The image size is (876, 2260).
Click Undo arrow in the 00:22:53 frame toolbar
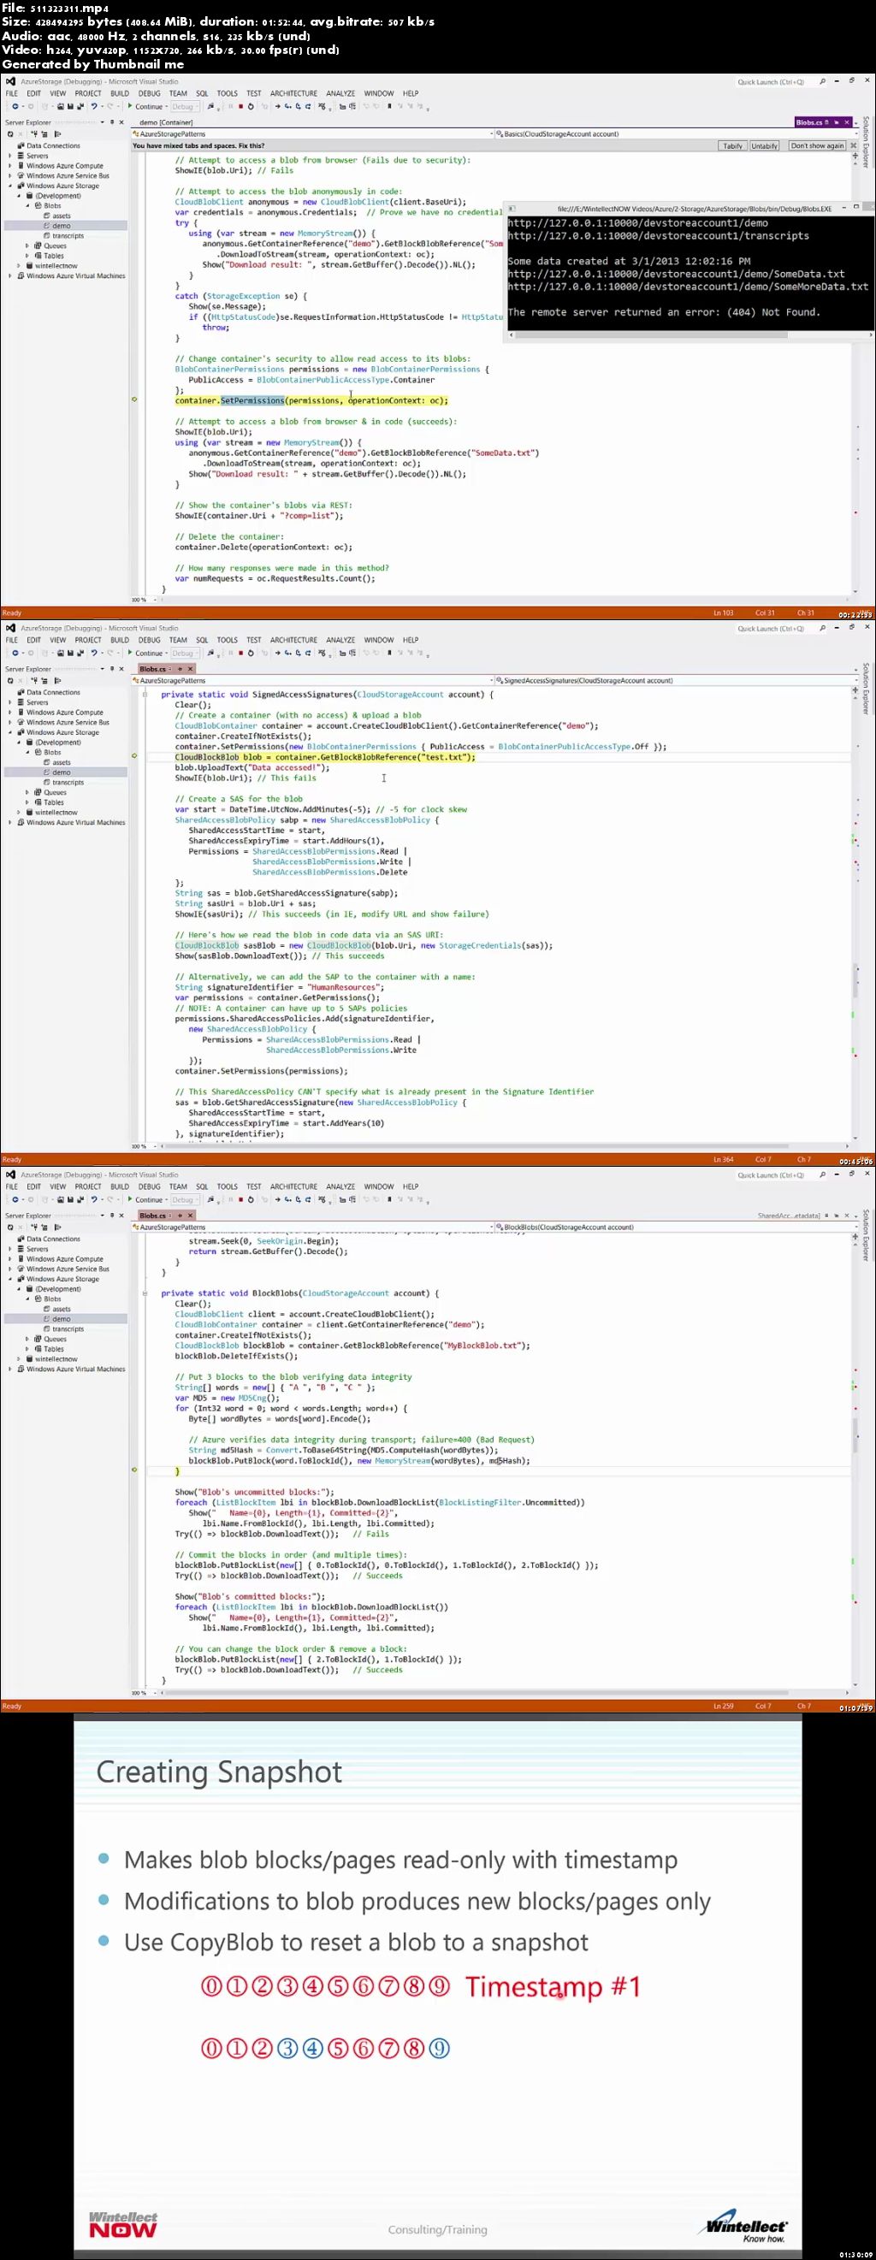pos(94,106)
